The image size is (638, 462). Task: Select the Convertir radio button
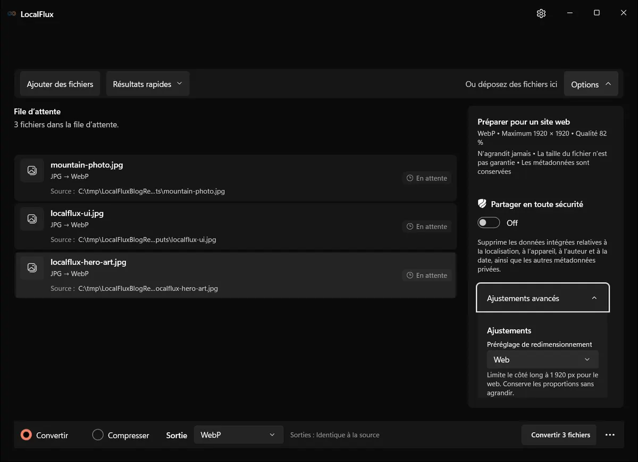pos(26,435)
